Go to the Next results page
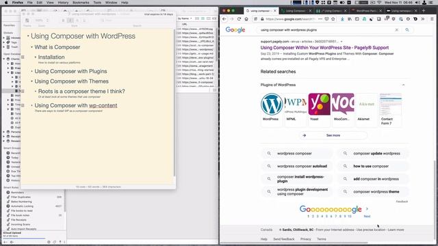 coord(367,216)
